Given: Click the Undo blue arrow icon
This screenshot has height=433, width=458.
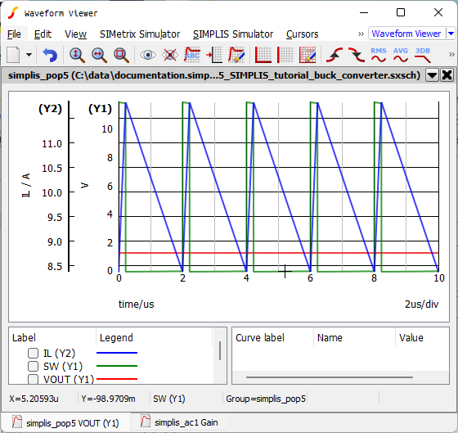Looking at the screenshot, I should [x=50, y=55].
